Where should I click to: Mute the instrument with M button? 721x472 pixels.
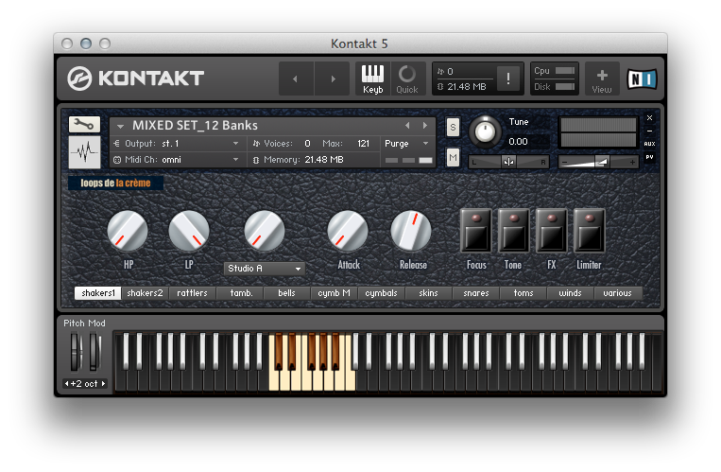pyautogui.click(x=453, y=157)
